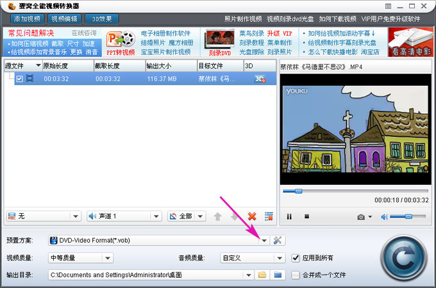Toggle the 应用到所有 checkbox
Viewport: 436px width, 288px height.
point(296,258)
